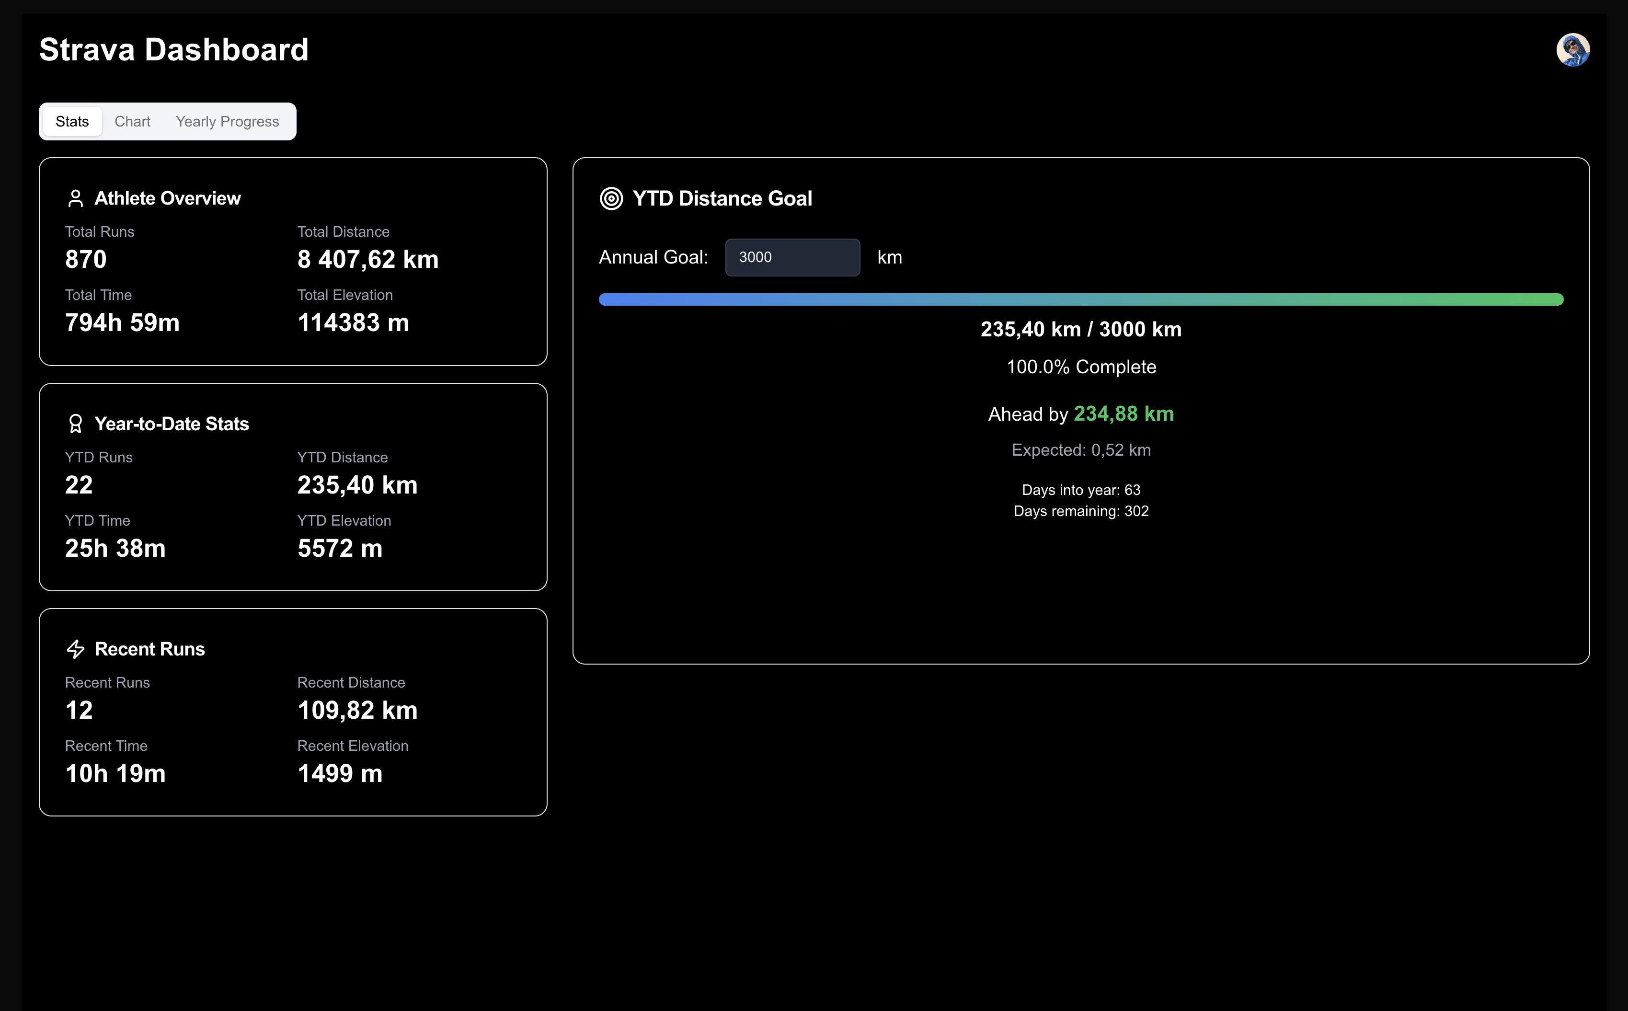Click the Year-to-Date Stats award icon
Screen dimensions: 1628x1011
[x=76, y=424]
